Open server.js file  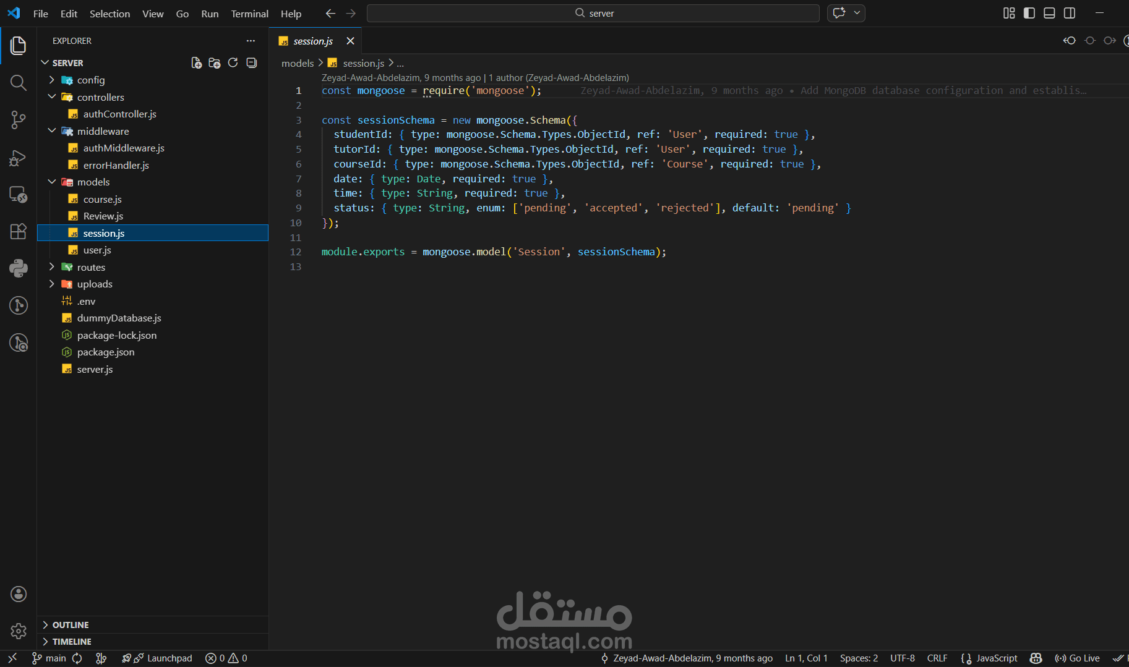pos(153,369)
